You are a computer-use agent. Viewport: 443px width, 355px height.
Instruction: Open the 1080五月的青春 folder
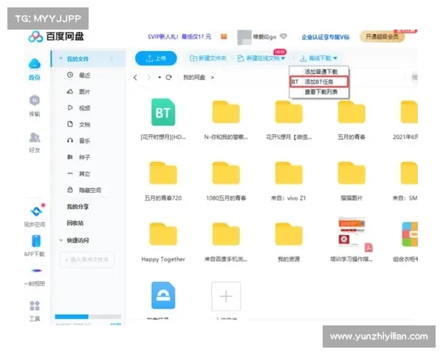click(226, 173)
